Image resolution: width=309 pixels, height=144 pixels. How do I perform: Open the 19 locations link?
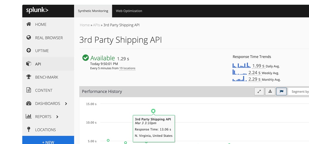[127, 68]
